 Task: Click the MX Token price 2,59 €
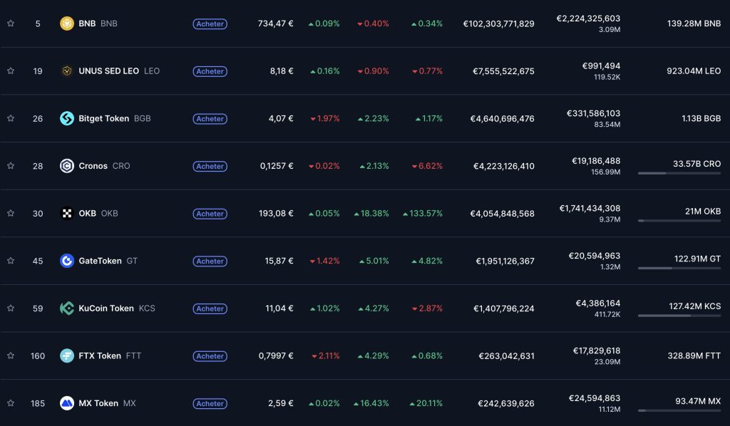(x=279, y=403)
